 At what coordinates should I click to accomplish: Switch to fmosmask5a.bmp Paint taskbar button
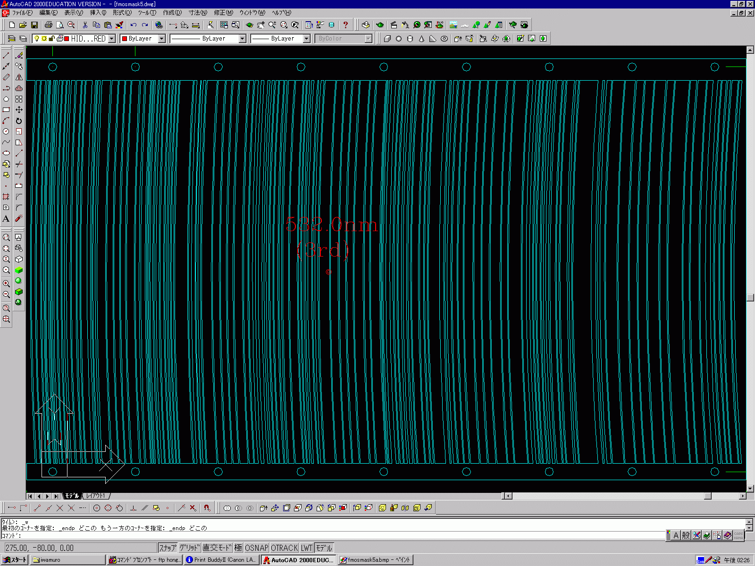tap(376, 560)
